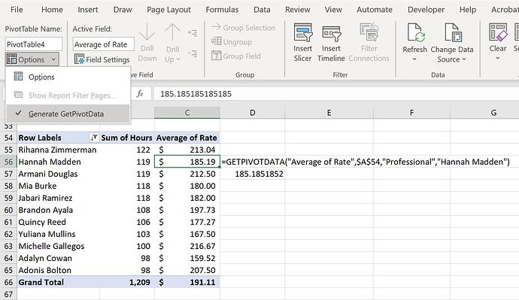Open the Data ribbon tab
The width and height of the screenshot is (519, 300).
[x=262, y=10]
